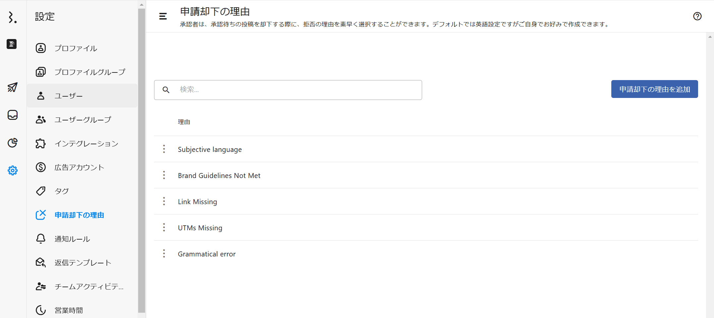The width and height of the screenshot is (714, 318).
Task: Click the 検索 search input field
Action: [298, 90]
